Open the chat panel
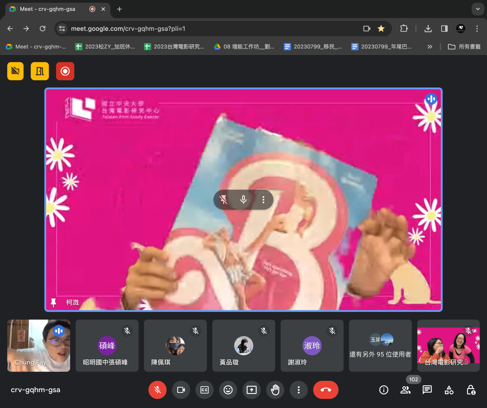 pyautogui.click(x=427, y=390)
